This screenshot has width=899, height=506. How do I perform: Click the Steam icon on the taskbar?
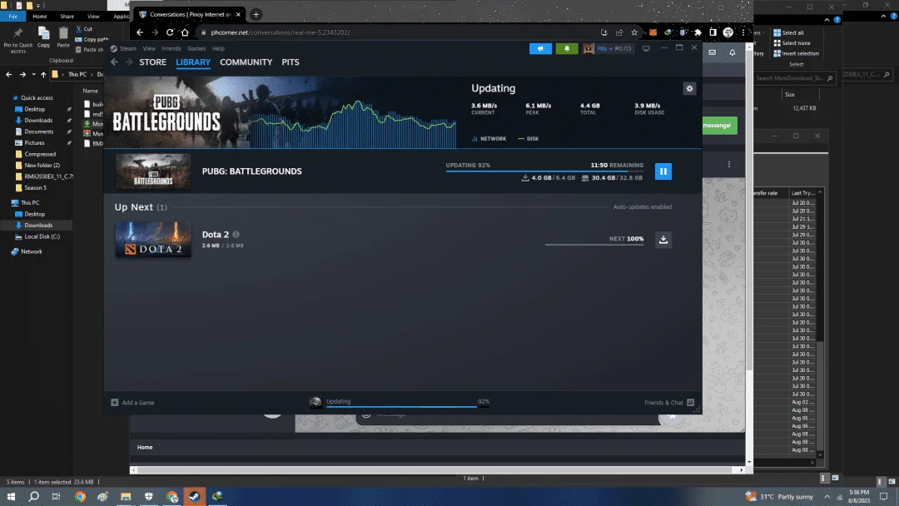coord(194,497)
